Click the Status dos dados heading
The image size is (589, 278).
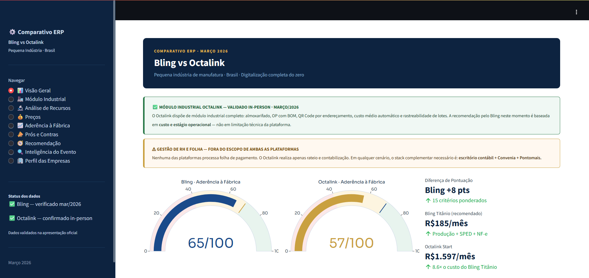(x=24, y=196)
